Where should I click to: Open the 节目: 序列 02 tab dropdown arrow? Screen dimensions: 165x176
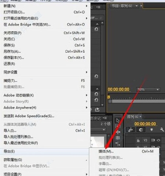137,6
